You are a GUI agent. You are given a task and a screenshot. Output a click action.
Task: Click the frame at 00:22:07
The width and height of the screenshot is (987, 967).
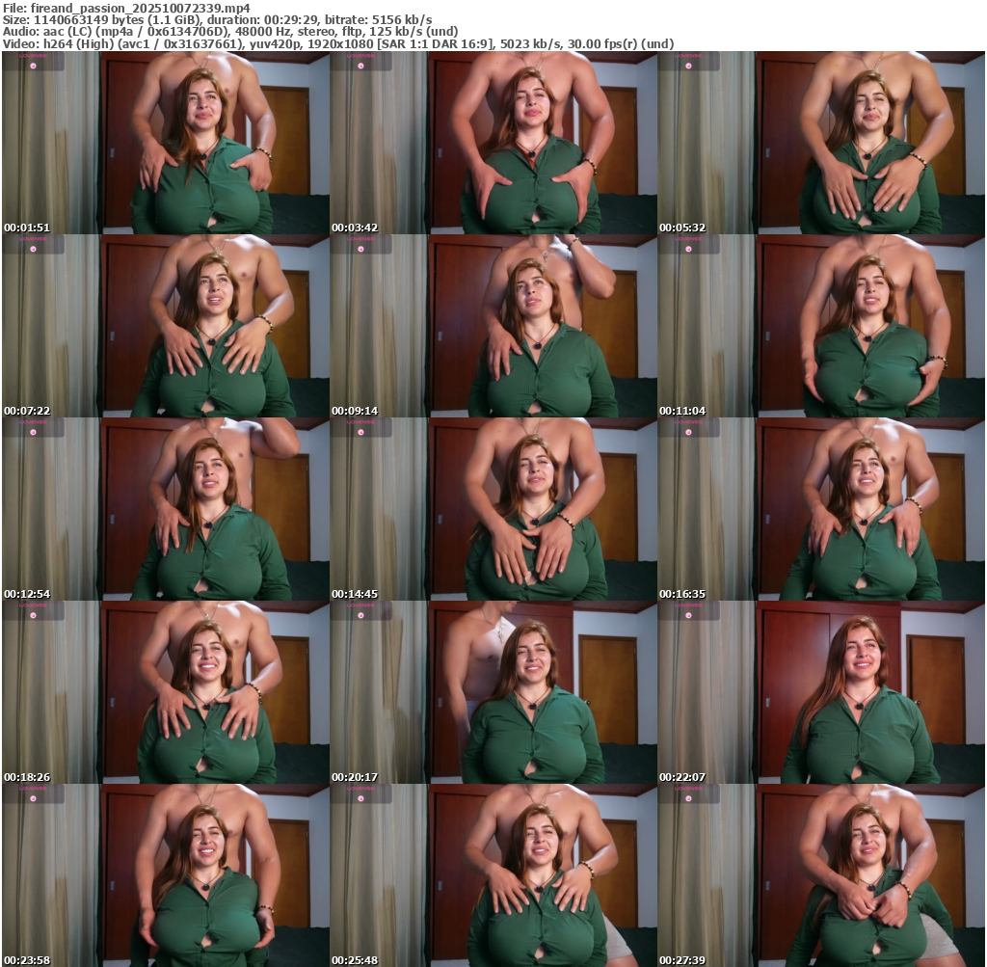[821, 692]
